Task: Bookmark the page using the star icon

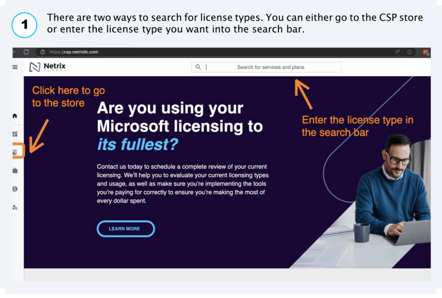Action: pyautogui.click(x=410, y=52)
